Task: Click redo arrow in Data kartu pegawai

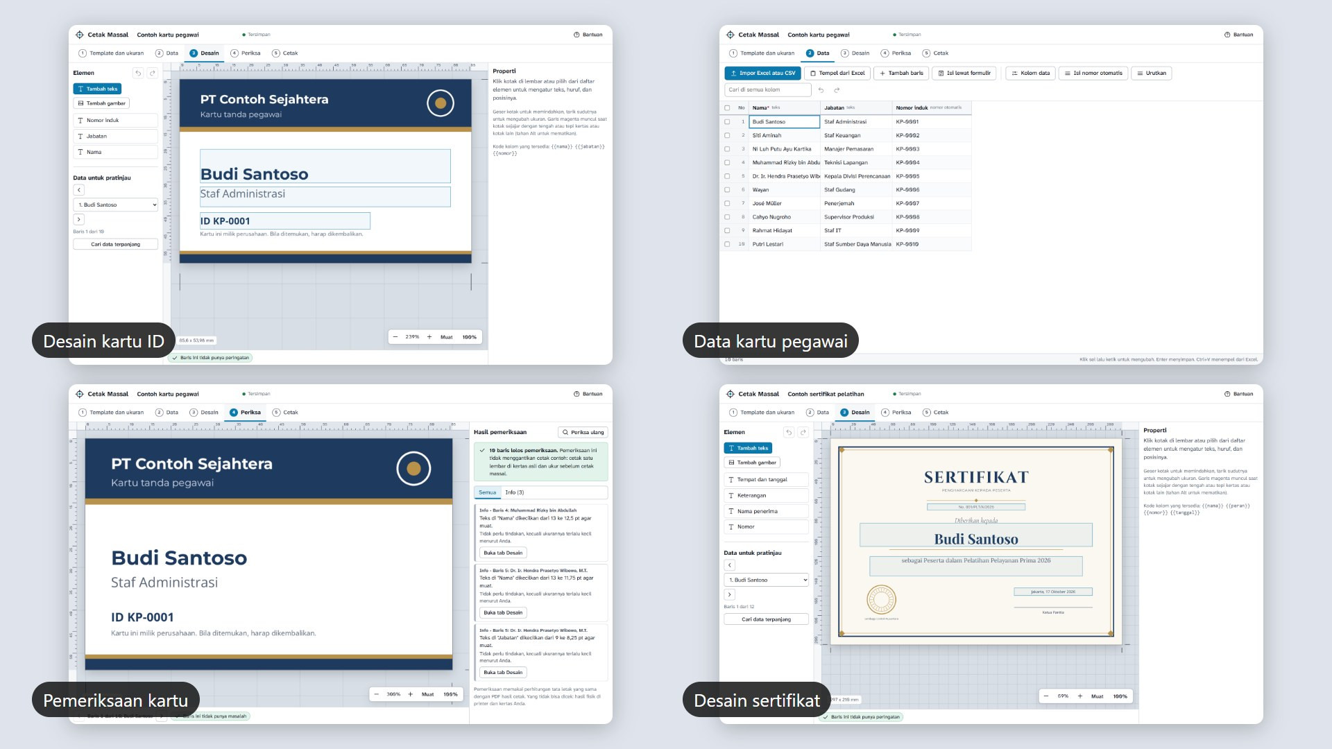Action: click(x=837, y=90)
